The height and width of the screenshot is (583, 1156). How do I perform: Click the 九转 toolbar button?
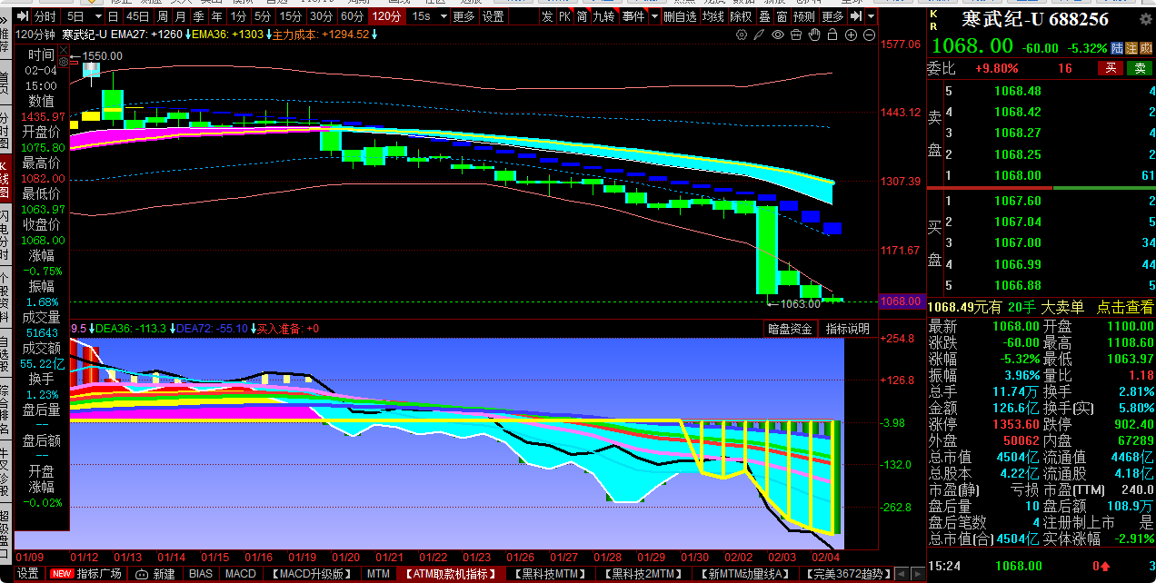point(603,16)
